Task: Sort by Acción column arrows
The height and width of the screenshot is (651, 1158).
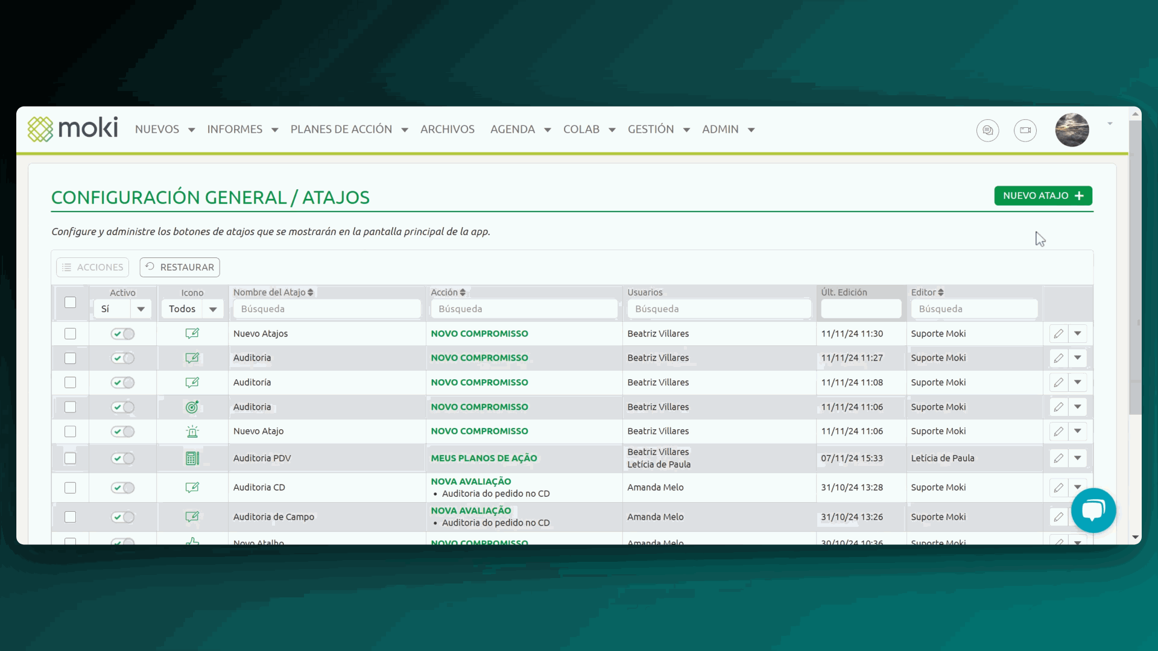Action: (463, 292)
